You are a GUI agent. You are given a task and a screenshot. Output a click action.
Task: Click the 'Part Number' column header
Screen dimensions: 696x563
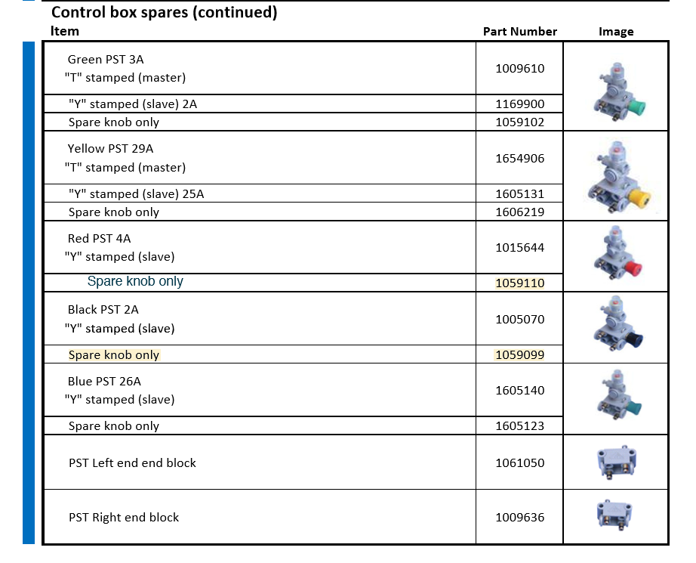click(x=520, y=32)
